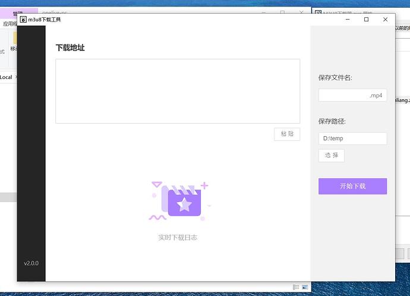Close the m3u8下载工具 window
Image resolution: width=410 pixels, height=296 pixels.
385,20
